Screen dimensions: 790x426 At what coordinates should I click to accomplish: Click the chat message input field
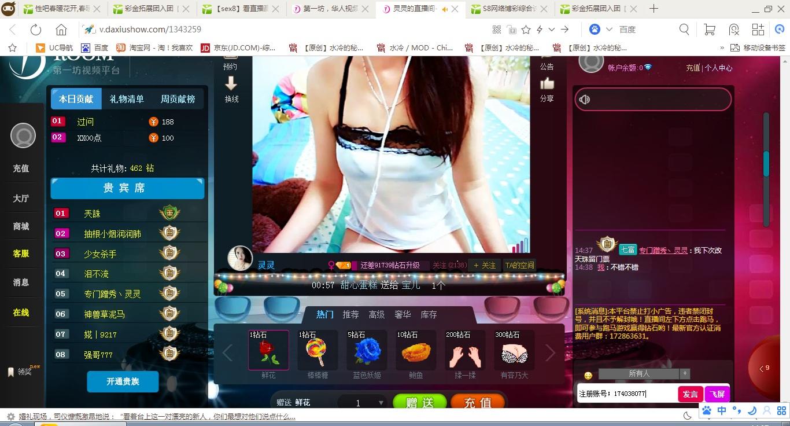[x=627, y=394]
